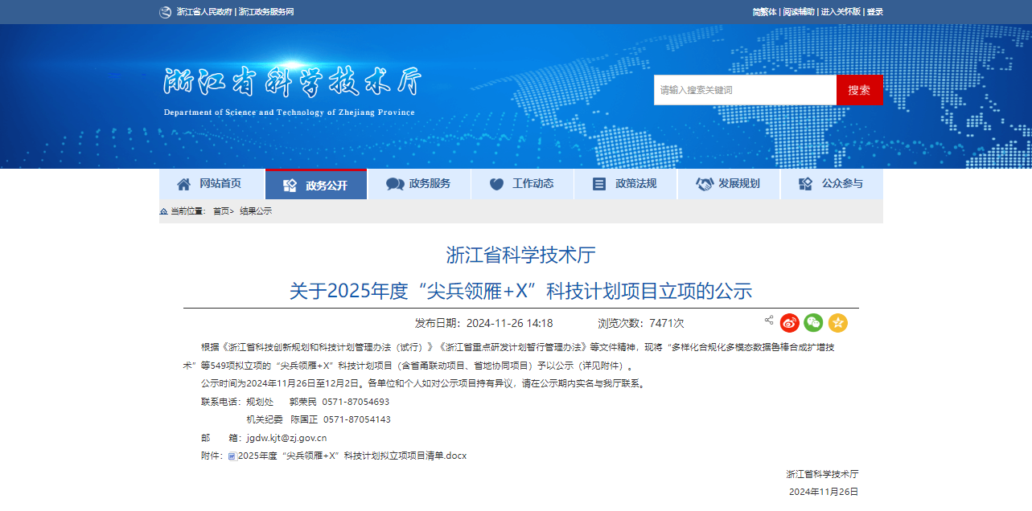This screenshot has height=511, width=1032.
Task: Open the 公众参与 navigation tab
Action: click(x=831, y=184)
